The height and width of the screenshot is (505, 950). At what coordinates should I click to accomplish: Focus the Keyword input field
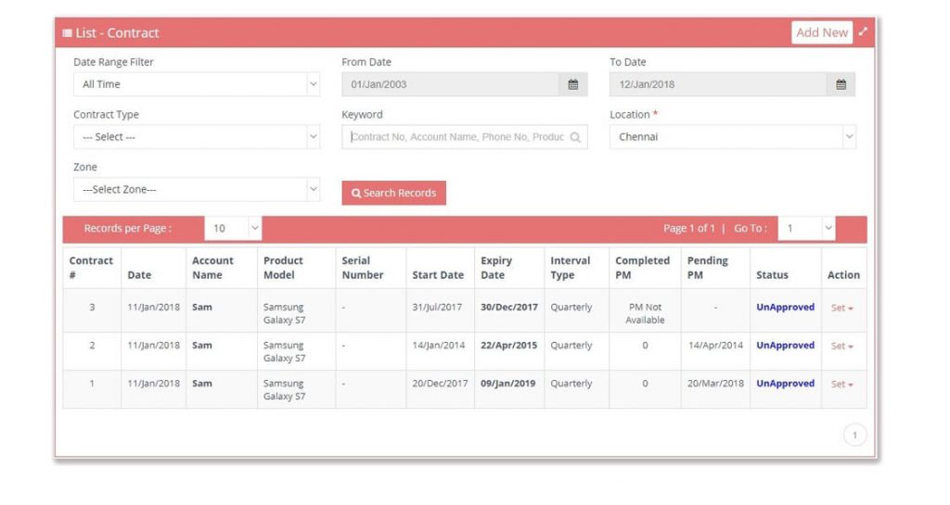pyautogui.click(x=456, y=137)
